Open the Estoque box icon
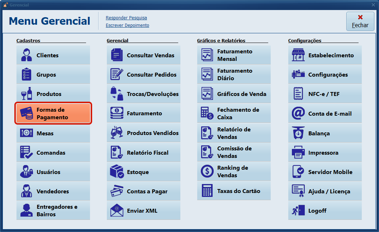Image resolution: width=379 pixels, height=232 pixels. pos(117,172)
